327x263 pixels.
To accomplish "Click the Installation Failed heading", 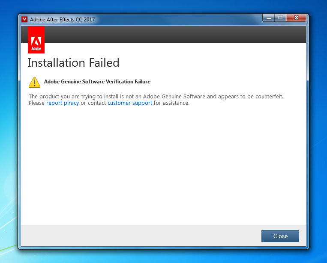I will point(73,62).
